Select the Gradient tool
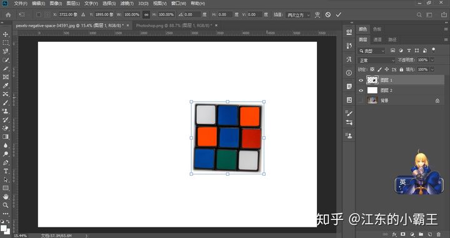Image resolution: width=450 pixels, height=238 pixels. (6, 136)
